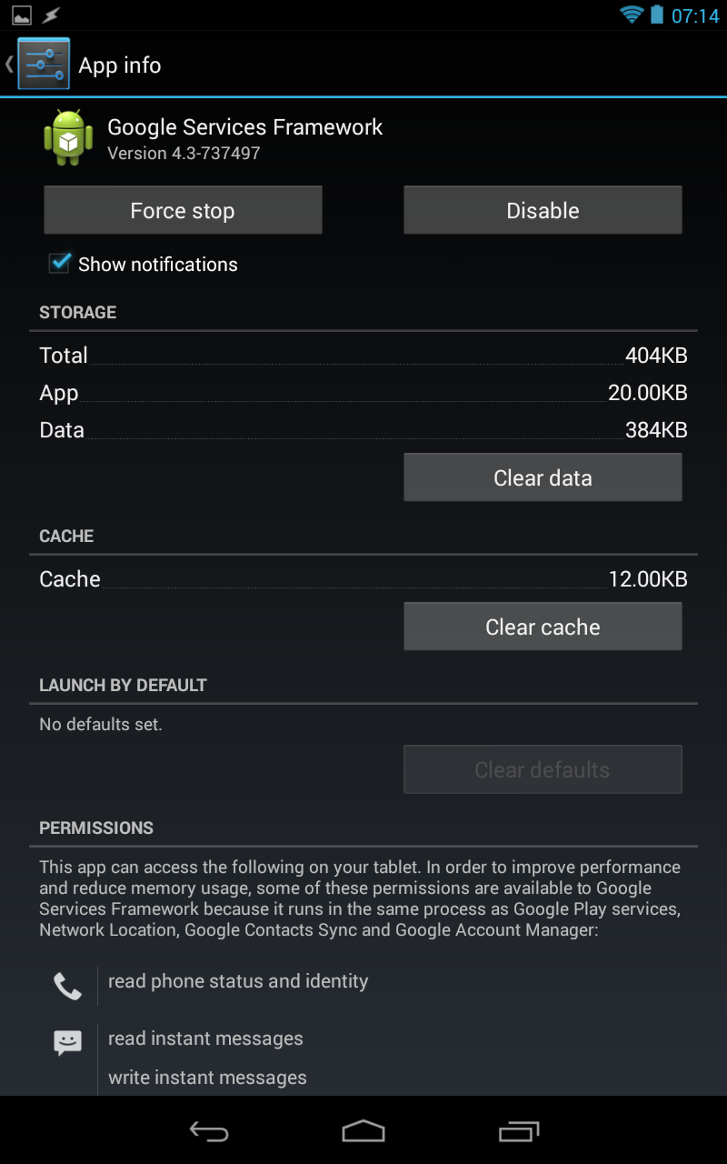Tap the Wi-Fi signal status icon

pos(631,15)
